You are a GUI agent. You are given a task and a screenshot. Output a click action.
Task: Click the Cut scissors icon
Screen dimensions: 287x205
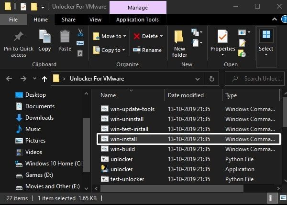[x=80, y=32]
